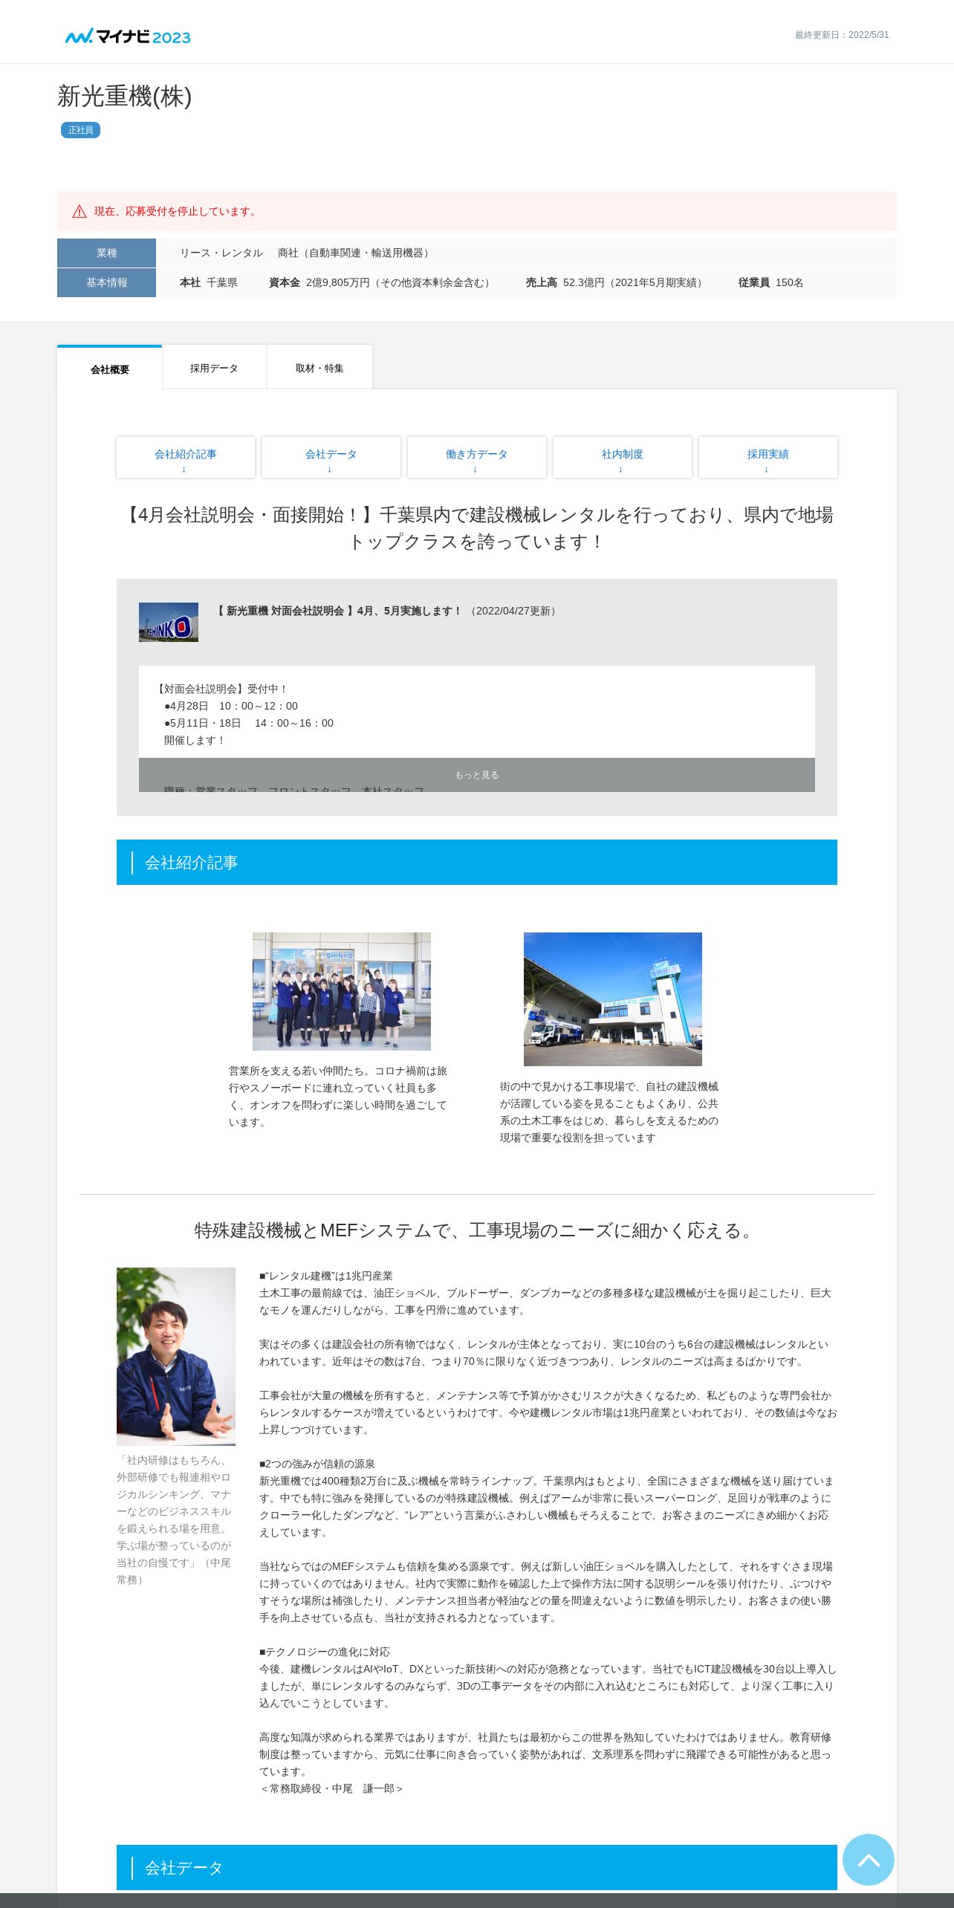The width and height of the screenshot is (954, 1908).
Task: Click the ■テクノロジーの進化に対応 subheading
Action: 325,1652
